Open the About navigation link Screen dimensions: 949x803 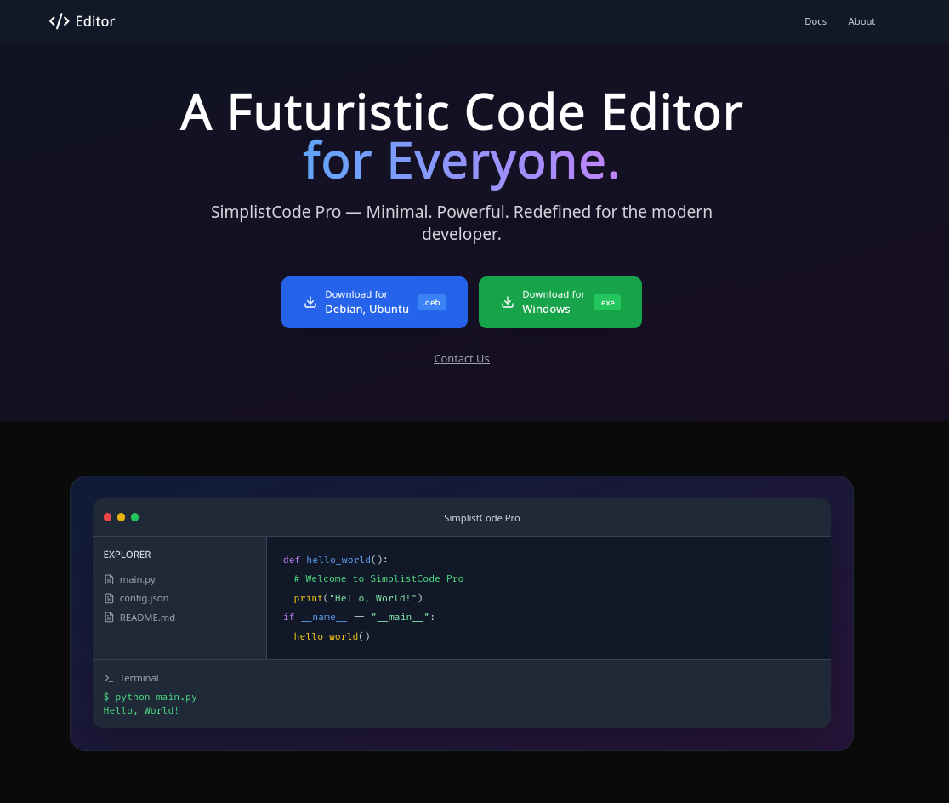click(x=861, y=21)
